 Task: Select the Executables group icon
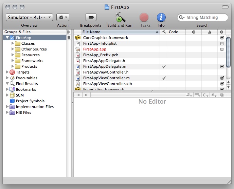pyautogui.click(x=12, y=78)
